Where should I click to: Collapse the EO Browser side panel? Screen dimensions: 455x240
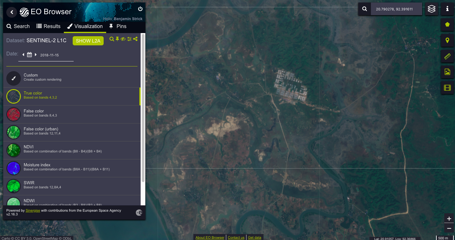click(12, 12)
